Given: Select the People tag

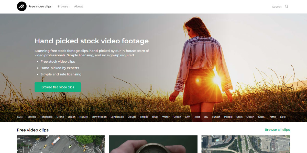Looking at the screenshot, I should pos(228,117).
